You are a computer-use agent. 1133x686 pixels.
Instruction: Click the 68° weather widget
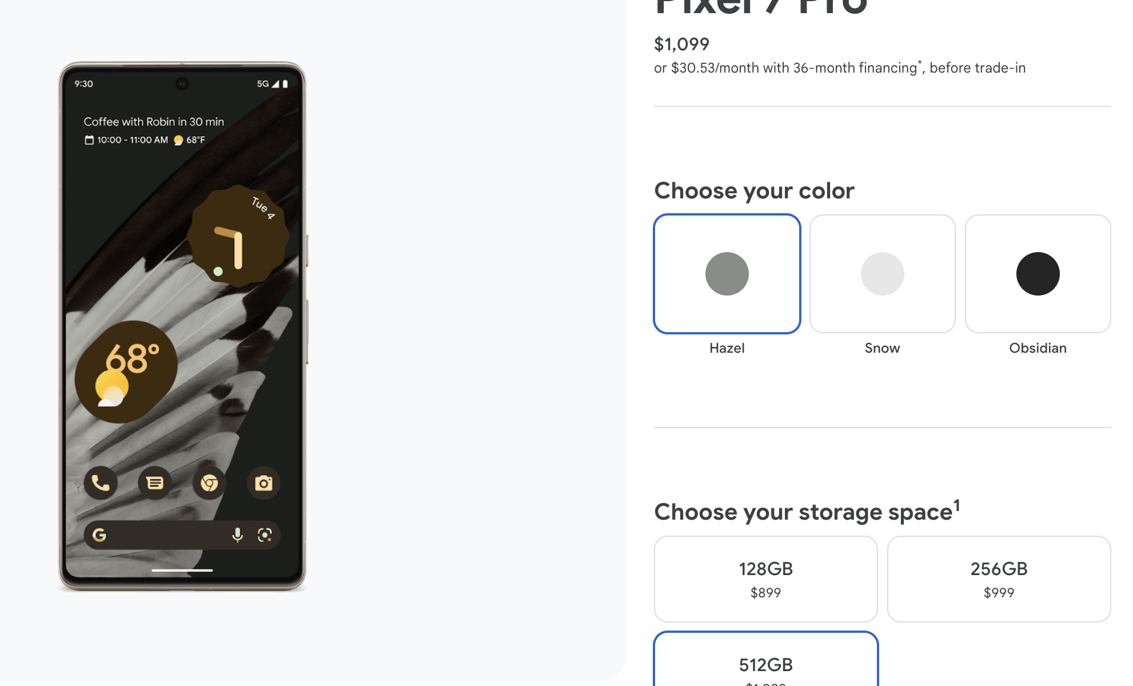126,372
